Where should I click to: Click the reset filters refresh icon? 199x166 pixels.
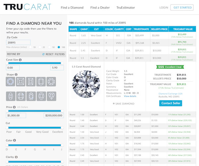[43, 54]
